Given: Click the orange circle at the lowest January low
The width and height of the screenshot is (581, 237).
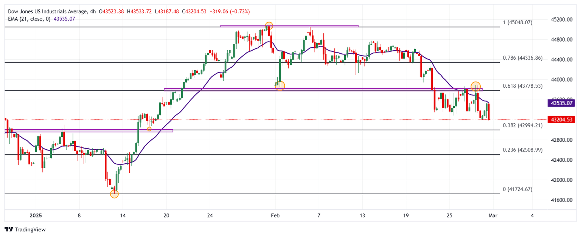Looking at the screenshot, I should pos(114,194).
